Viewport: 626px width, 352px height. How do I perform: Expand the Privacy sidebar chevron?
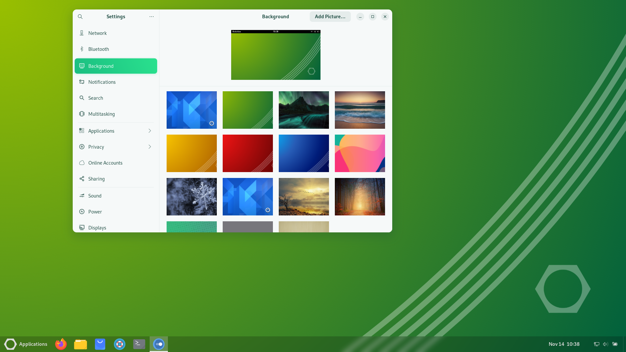[150, 147]
